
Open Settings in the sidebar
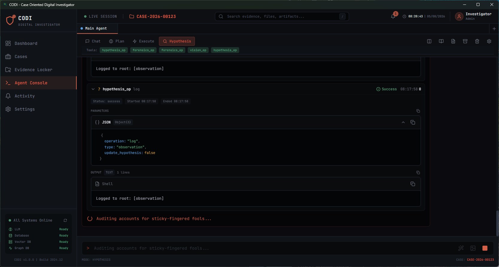[38, 109]
